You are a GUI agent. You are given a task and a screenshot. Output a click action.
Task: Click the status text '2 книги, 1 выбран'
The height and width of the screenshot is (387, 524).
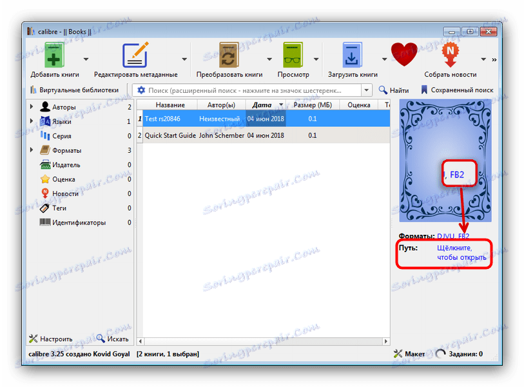tap(168, 354)
